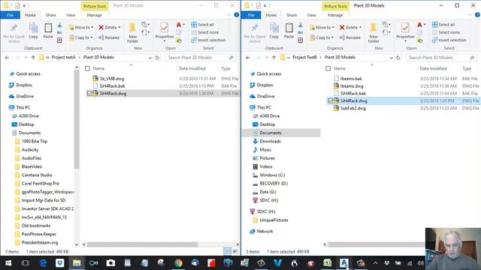481x270 pixels.
Task: Open Move to dropdown in left window
Action: pos(81,27)
